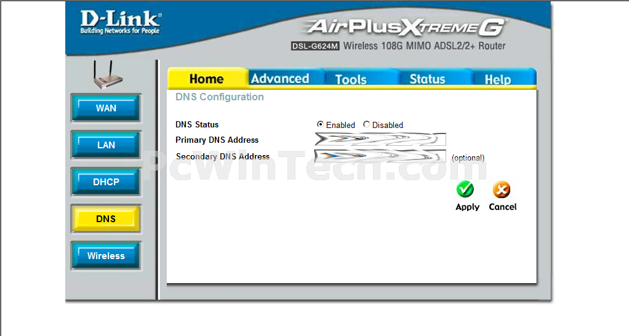The width and height of the screenshot is (629, 336).
Task: Click the Apply text label
Action: (467, 207)
